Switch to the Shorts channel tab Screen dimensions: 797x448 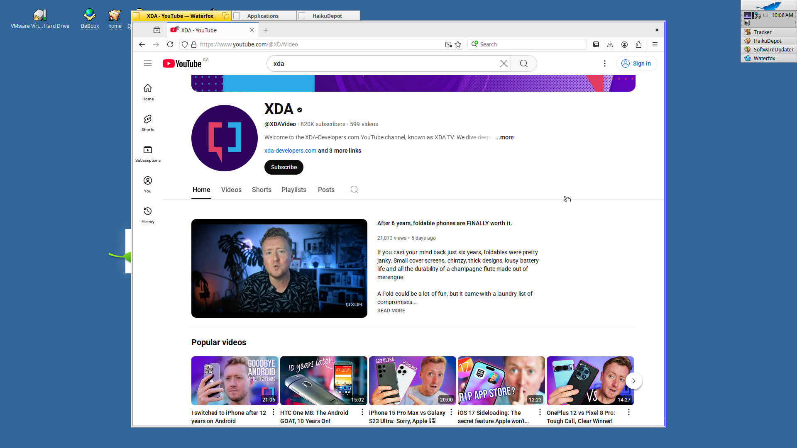pos(262,190)
